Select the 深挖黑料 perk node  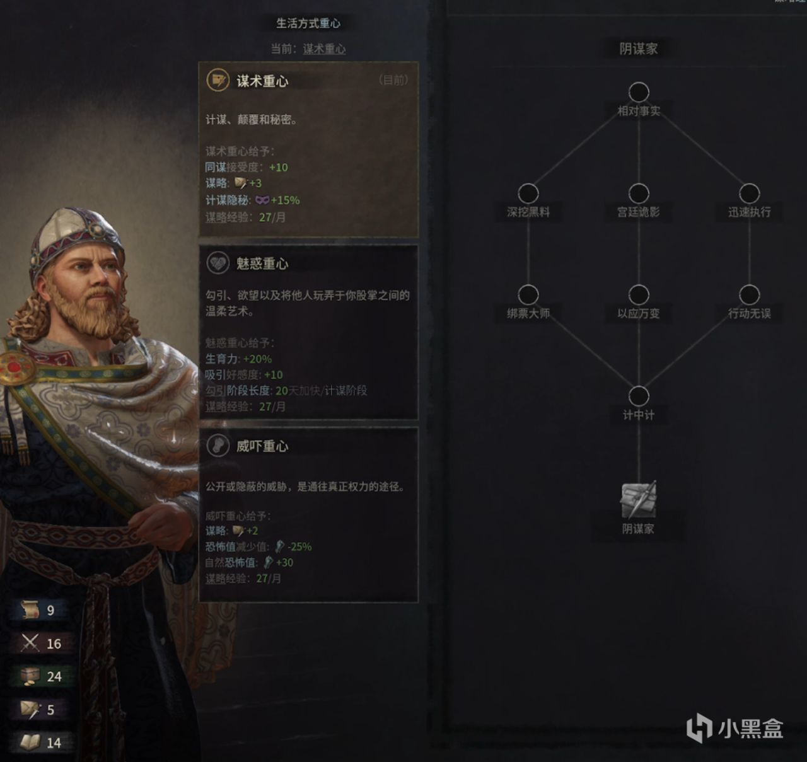coord(528,193)
